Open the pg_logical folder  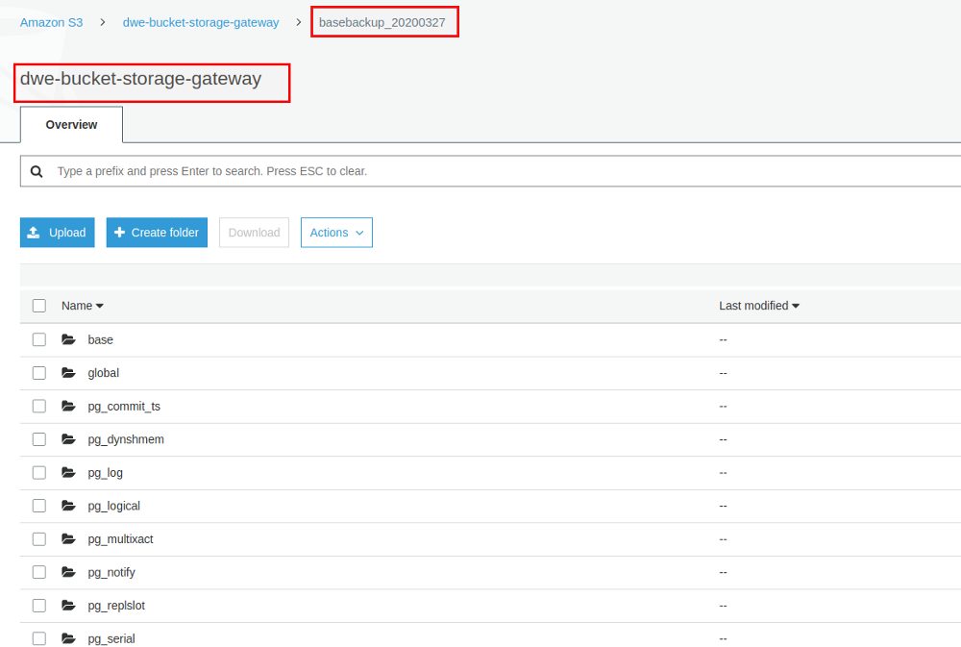pos(114,506)
